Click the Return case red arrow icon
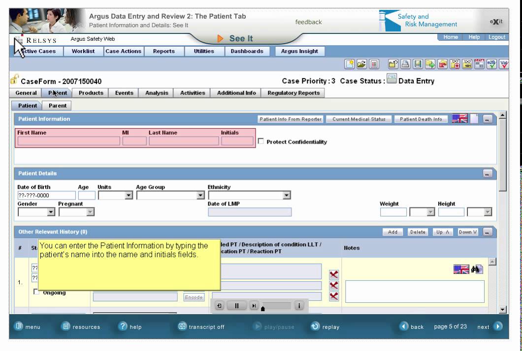The height and width of the screenshot is (351, 522). tap(442, 64)
